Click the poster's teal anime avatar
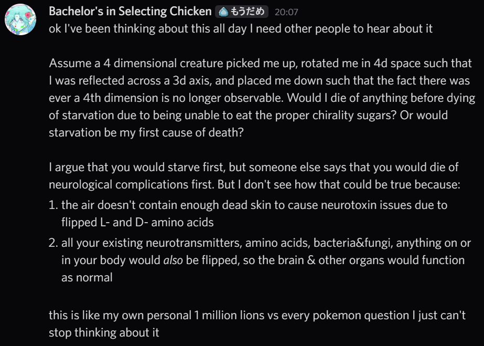Viewport: 484px width, 346px height. click(x=20, y=22)
